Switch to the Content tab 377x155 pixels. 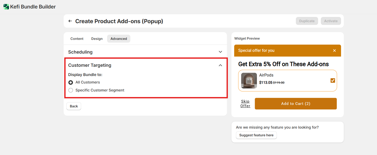pyautogui.click(x=77, y=39)
